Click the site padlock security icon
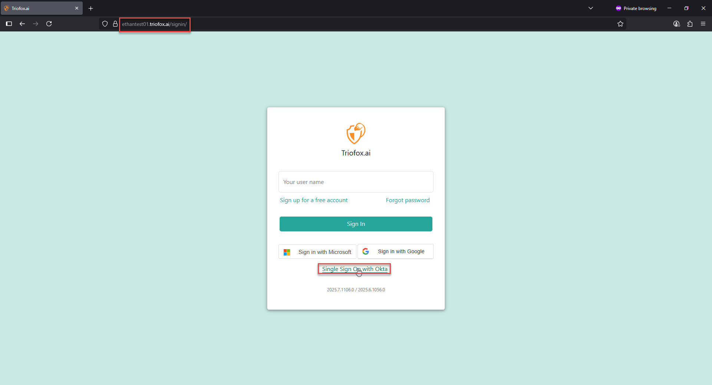The height and width of the screenshot is (385, 712). coord(115,24)
